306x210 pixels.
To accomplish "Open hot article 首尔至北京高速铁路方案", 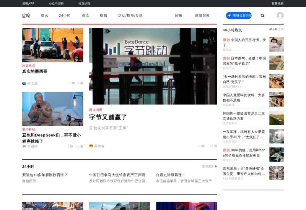I will [x=244, y=116].
